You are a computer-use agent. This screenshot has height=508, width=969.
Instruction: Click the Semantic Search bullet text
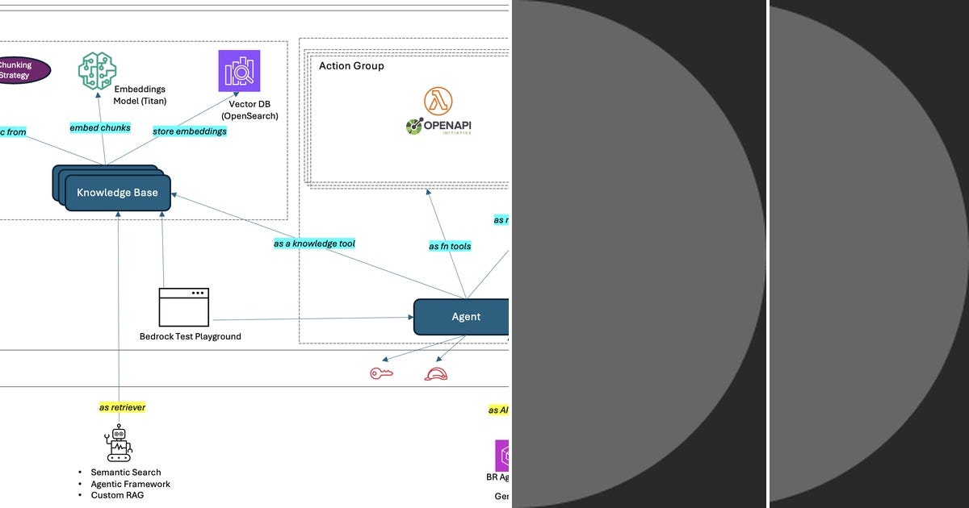(126, 473)
